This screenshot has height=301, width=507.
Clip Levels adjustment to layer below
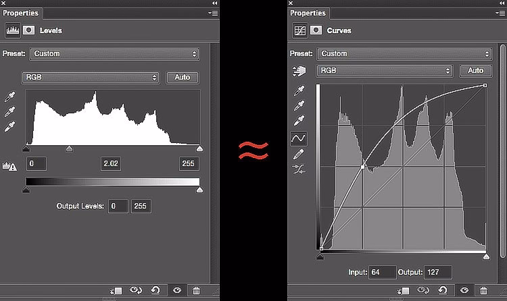click(x=116, y=291)
